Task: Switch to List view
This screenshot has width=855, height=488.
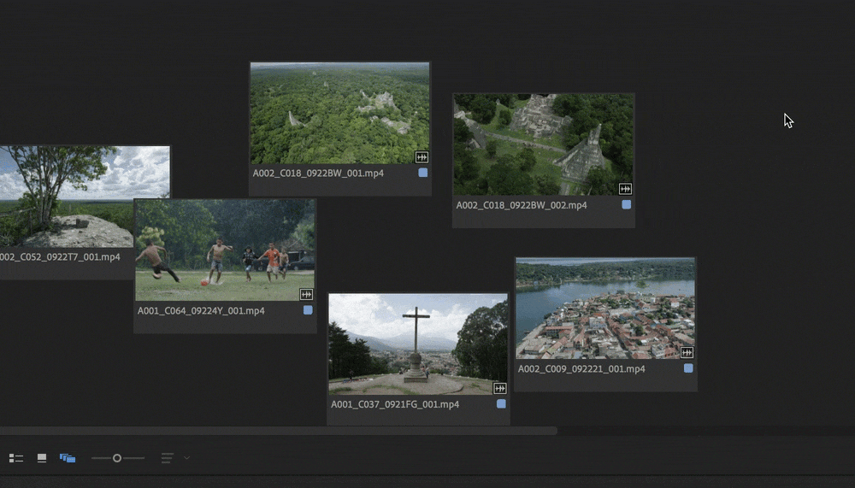Action: pyautogui.click(x=15, y=458)
